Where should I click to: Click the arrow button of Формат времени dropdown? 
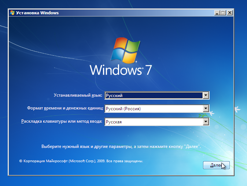pyautogui.click(x=206, y=109)
